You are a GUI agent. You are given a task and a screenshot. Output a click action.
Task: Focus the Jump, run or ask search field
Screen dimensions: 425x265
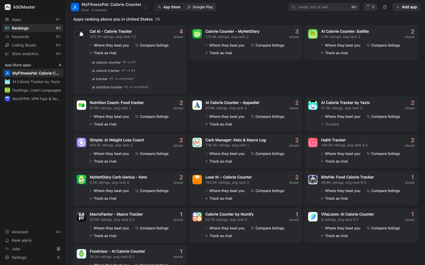point(324,7)
